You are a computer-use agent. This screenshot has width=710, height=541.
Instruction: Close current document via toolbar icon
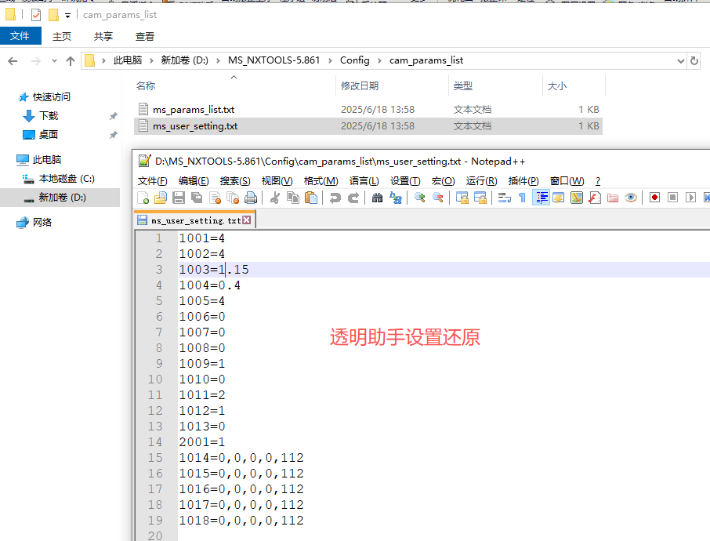click(x=215, y=198)
